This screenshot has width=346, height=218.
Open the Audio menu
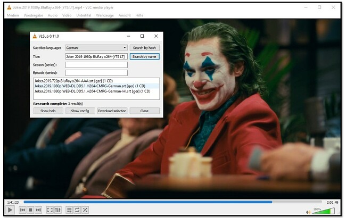tap(53, 15)
